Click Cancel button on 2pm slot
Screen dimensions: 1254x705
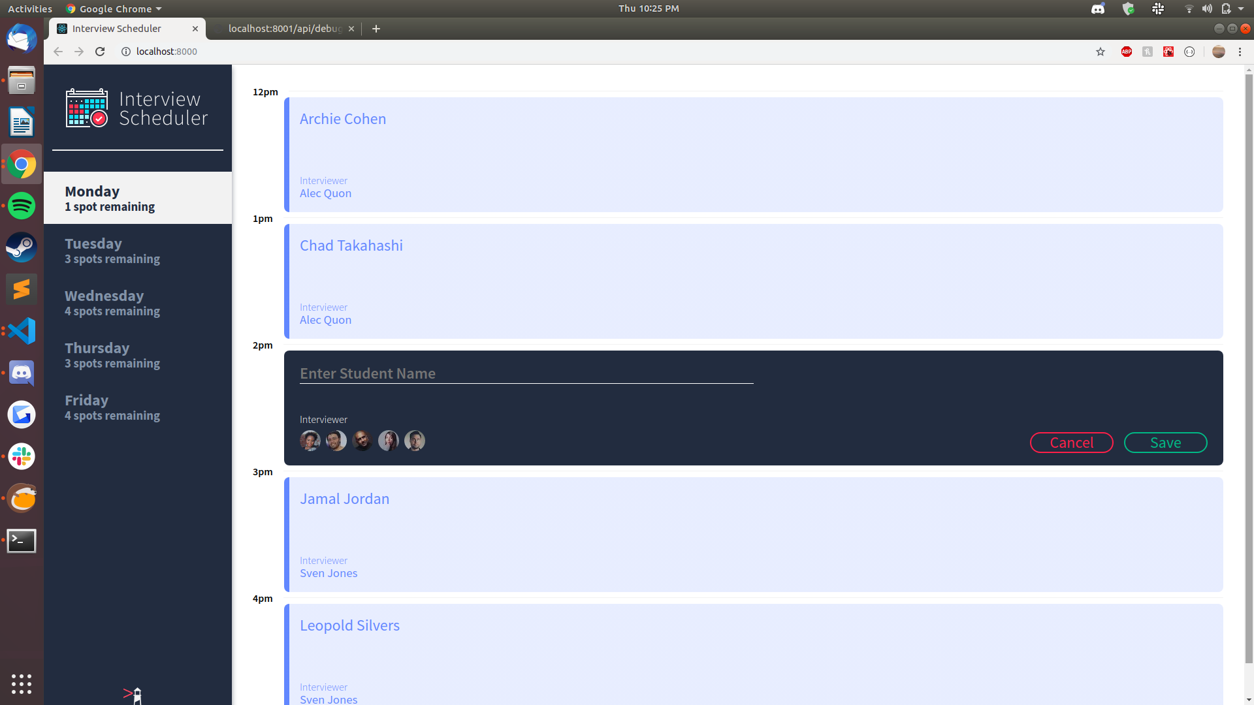point(1071,443)
